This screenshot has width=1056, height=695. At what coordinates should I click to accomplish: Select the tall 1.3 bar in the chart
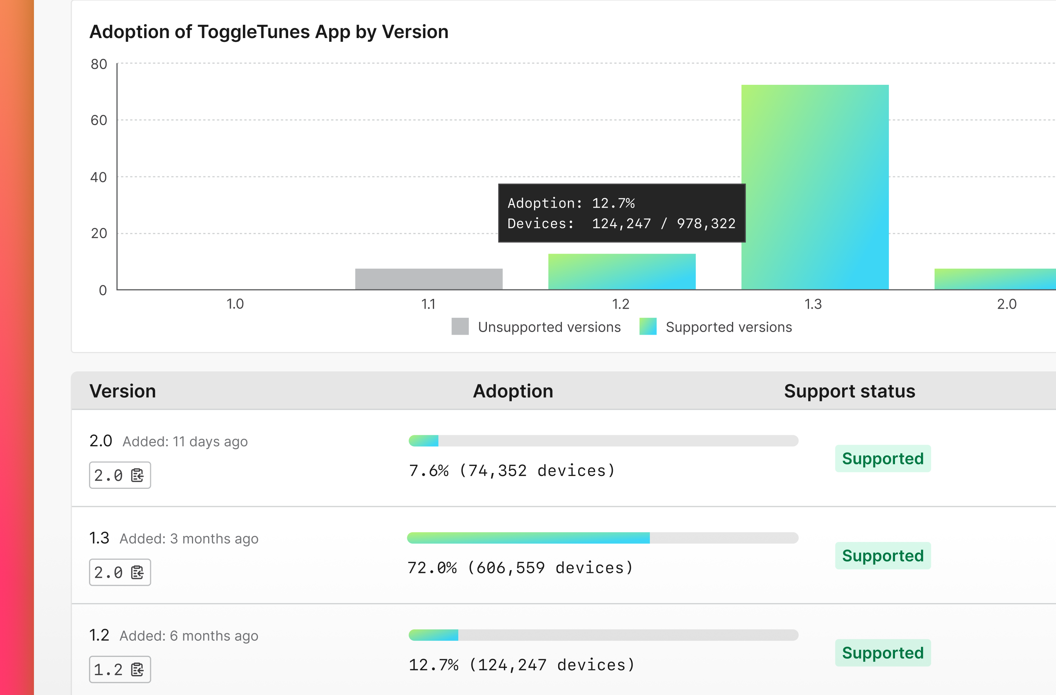click(815, 186)
